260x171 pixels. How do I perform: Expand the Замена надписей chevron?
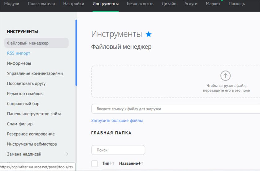[x=67, y=154]
